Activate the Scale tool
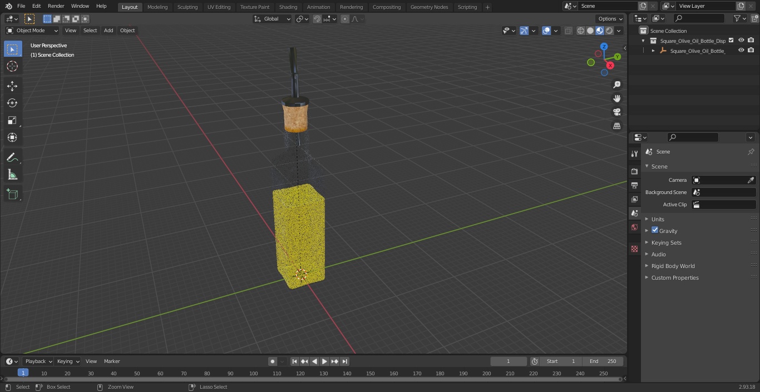The height and width of the screenshot is (392, 760). tap(12, 120)
